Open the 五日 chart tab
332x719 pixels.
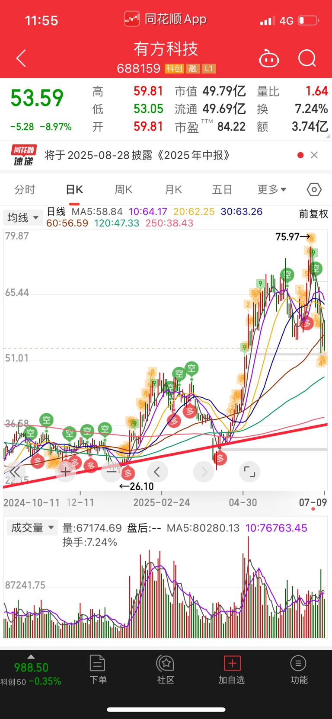coord(222,189)
